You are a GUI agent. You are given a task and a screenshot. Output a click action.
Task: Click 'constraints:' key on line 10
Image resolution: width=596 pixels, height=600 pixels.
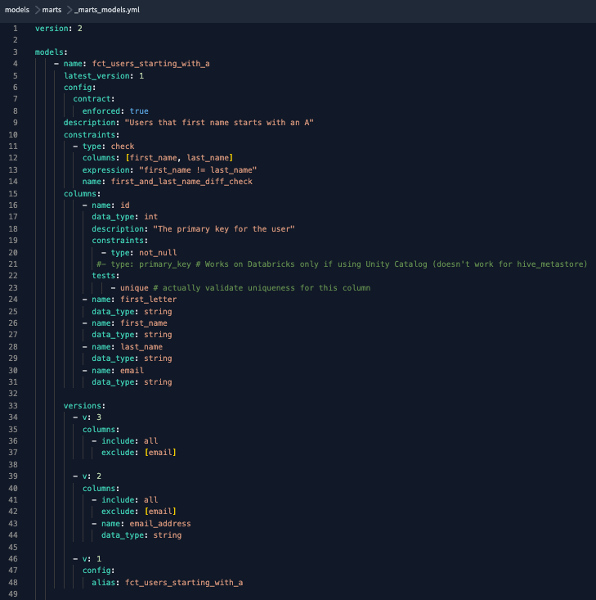pos(92,135)
